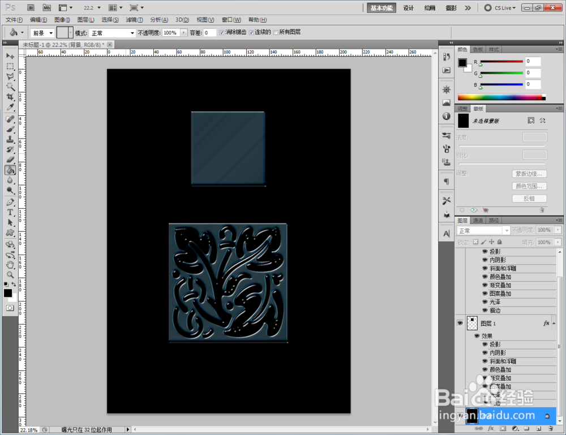This screenshot has width=566, height=435.
Task: Select 基本功能 workspace button
Action: click(381, 8)
